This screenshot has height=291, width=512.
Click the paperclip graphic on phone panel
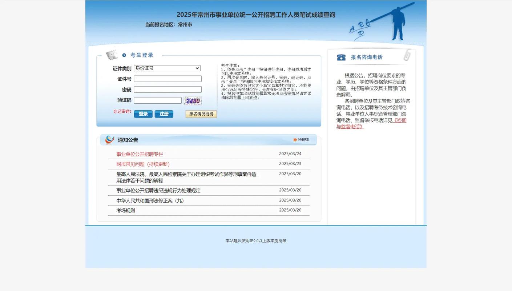(x=407, y=55)
